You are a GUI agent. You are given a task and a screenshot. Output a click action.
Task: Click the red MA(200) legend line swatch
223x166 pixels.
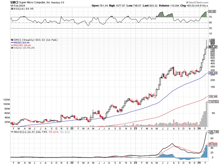(12, 45)
